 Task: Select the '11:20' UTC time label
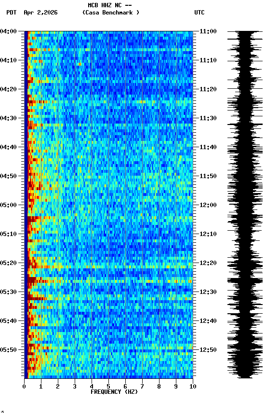click(208, 89)
